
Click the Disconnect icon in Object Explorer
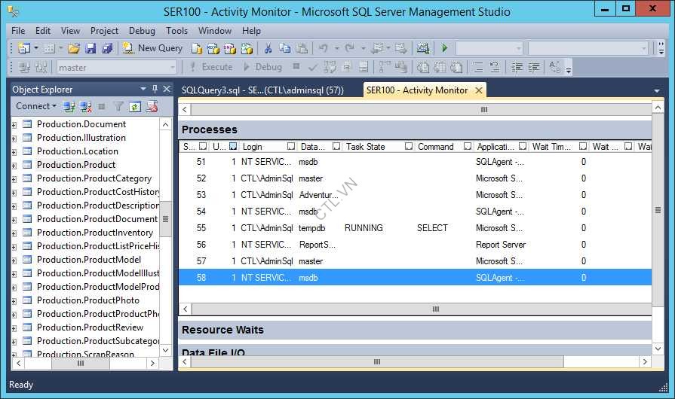(85, 107)
